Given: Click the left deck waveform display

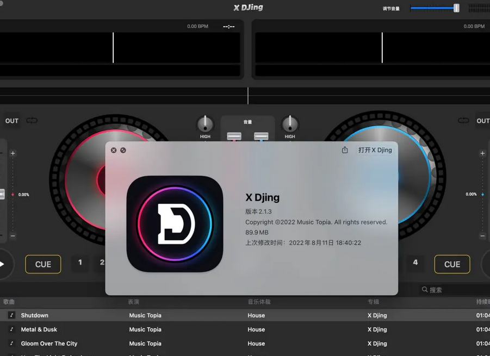Looking at the screenshot, I should point(120,47).
